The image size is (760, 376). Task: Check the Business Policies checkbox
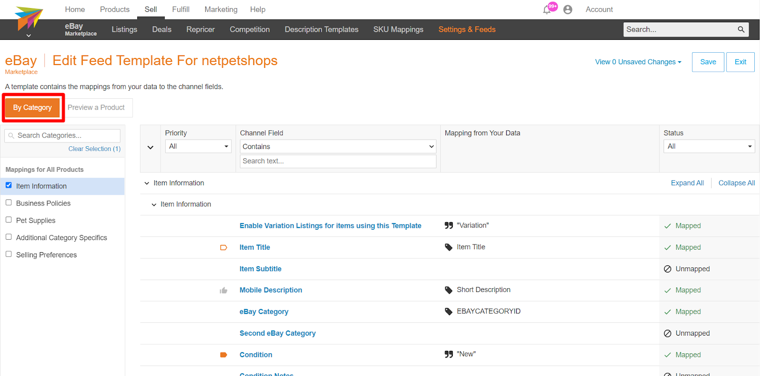9,202
